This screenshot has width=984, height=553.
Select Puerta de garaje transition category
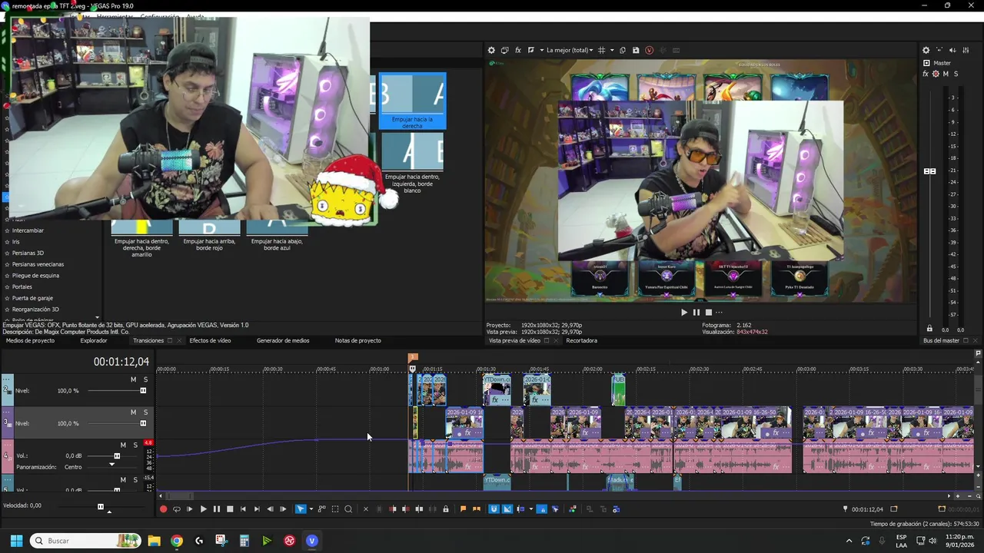coord(32,298)
